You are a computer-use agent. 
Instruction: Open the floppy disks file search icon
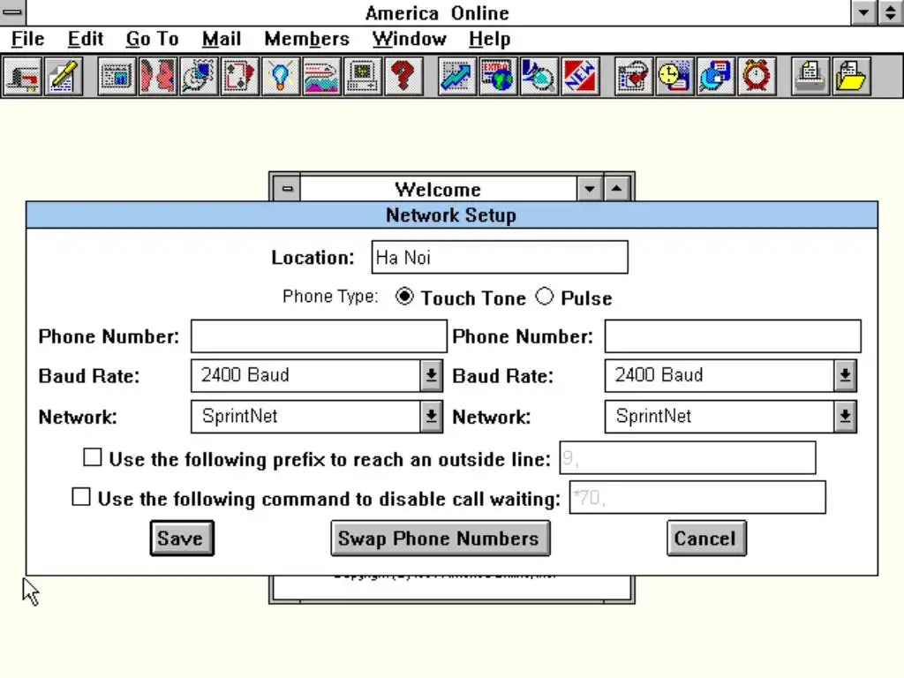715,76
